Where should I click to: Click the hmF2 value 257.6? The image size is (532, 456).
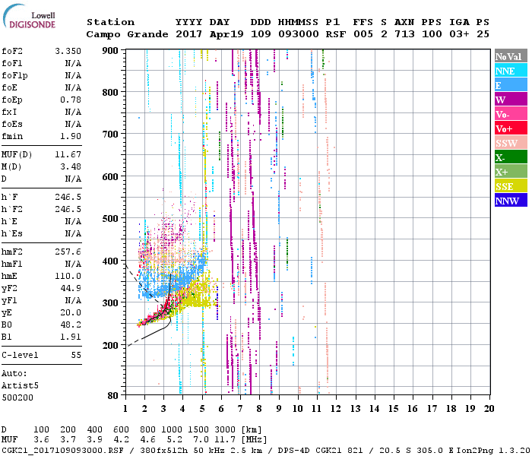[x=68, y=251]
